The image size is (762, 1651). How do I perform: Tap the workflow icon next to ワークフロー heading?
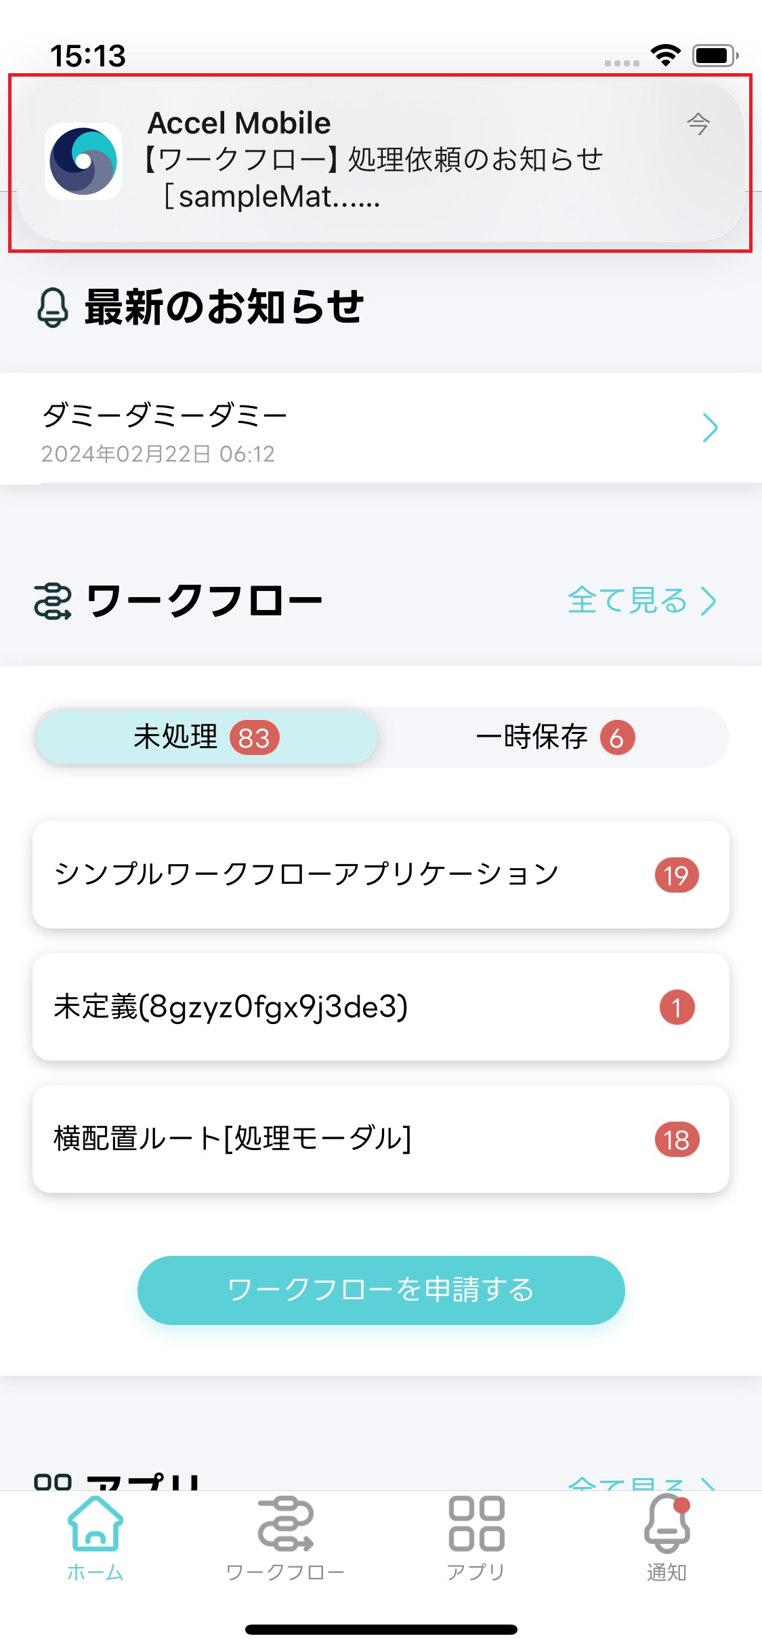(x=52, y=601)
